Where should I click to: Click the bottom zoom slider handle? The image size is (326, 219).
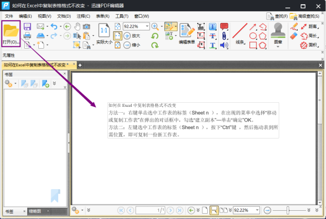pyautogui.click(x=288, y=210)
